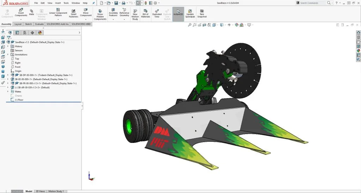361x193 pixels.
Task: Click Take Snapshot camera icon
Action: tap(202, 13)
